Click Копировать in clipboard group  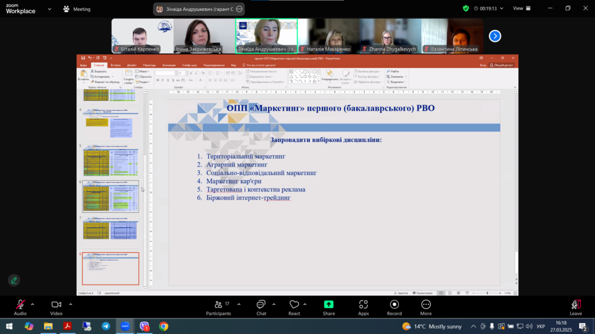click(x=101, y=77)
